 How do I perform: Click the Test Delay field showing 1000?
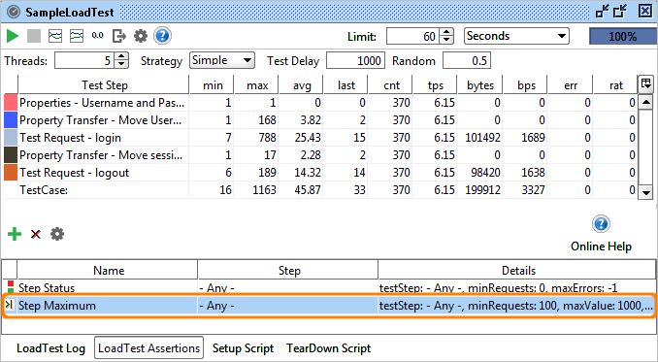point(355,60)
